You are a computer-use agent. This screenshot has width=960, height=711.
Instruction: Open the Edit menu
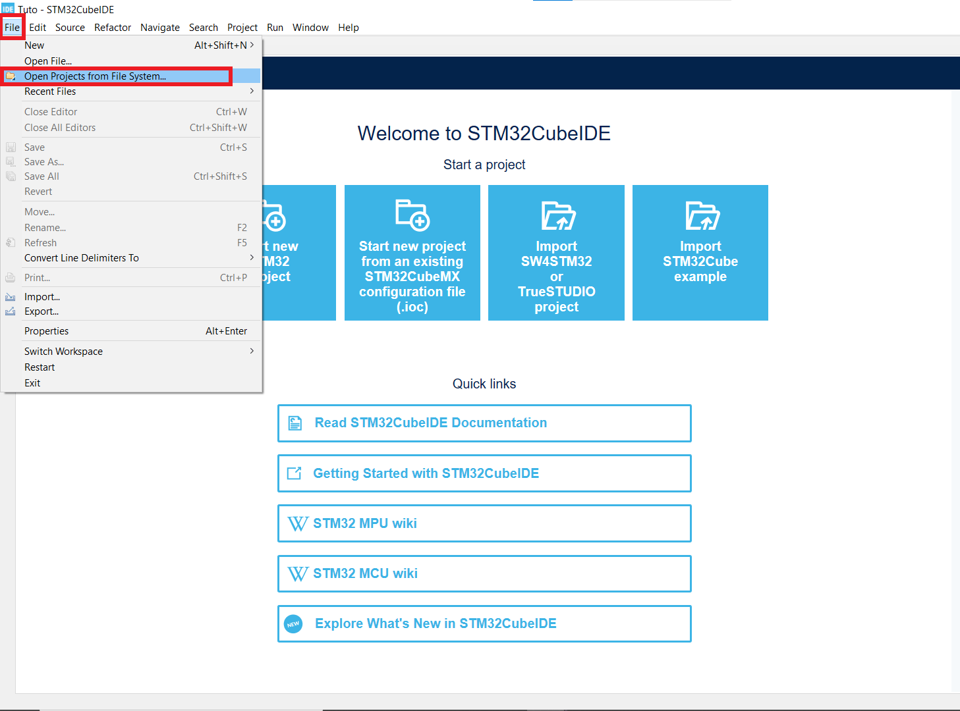38,28
